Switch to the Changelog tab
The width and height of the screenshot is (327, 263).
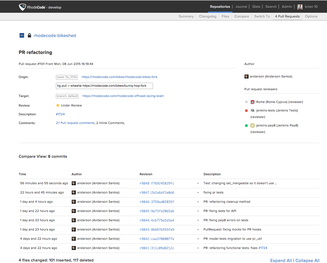[x=208, y=16]
